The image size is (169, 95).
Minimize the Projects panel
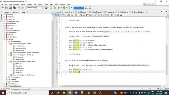(x=52, y=12)
